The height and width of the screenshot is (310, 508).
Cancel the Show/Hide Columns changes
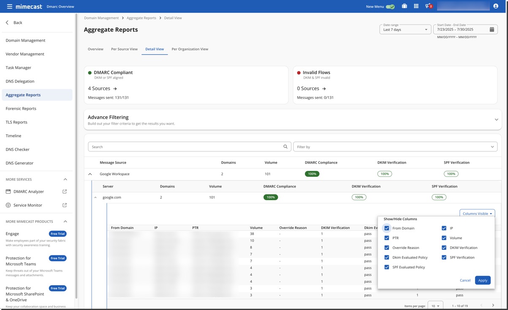[x=465, y=281]
